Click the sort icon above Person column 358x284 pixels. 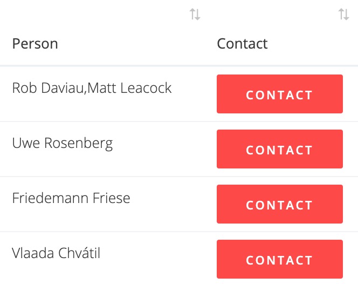(195, 15)
